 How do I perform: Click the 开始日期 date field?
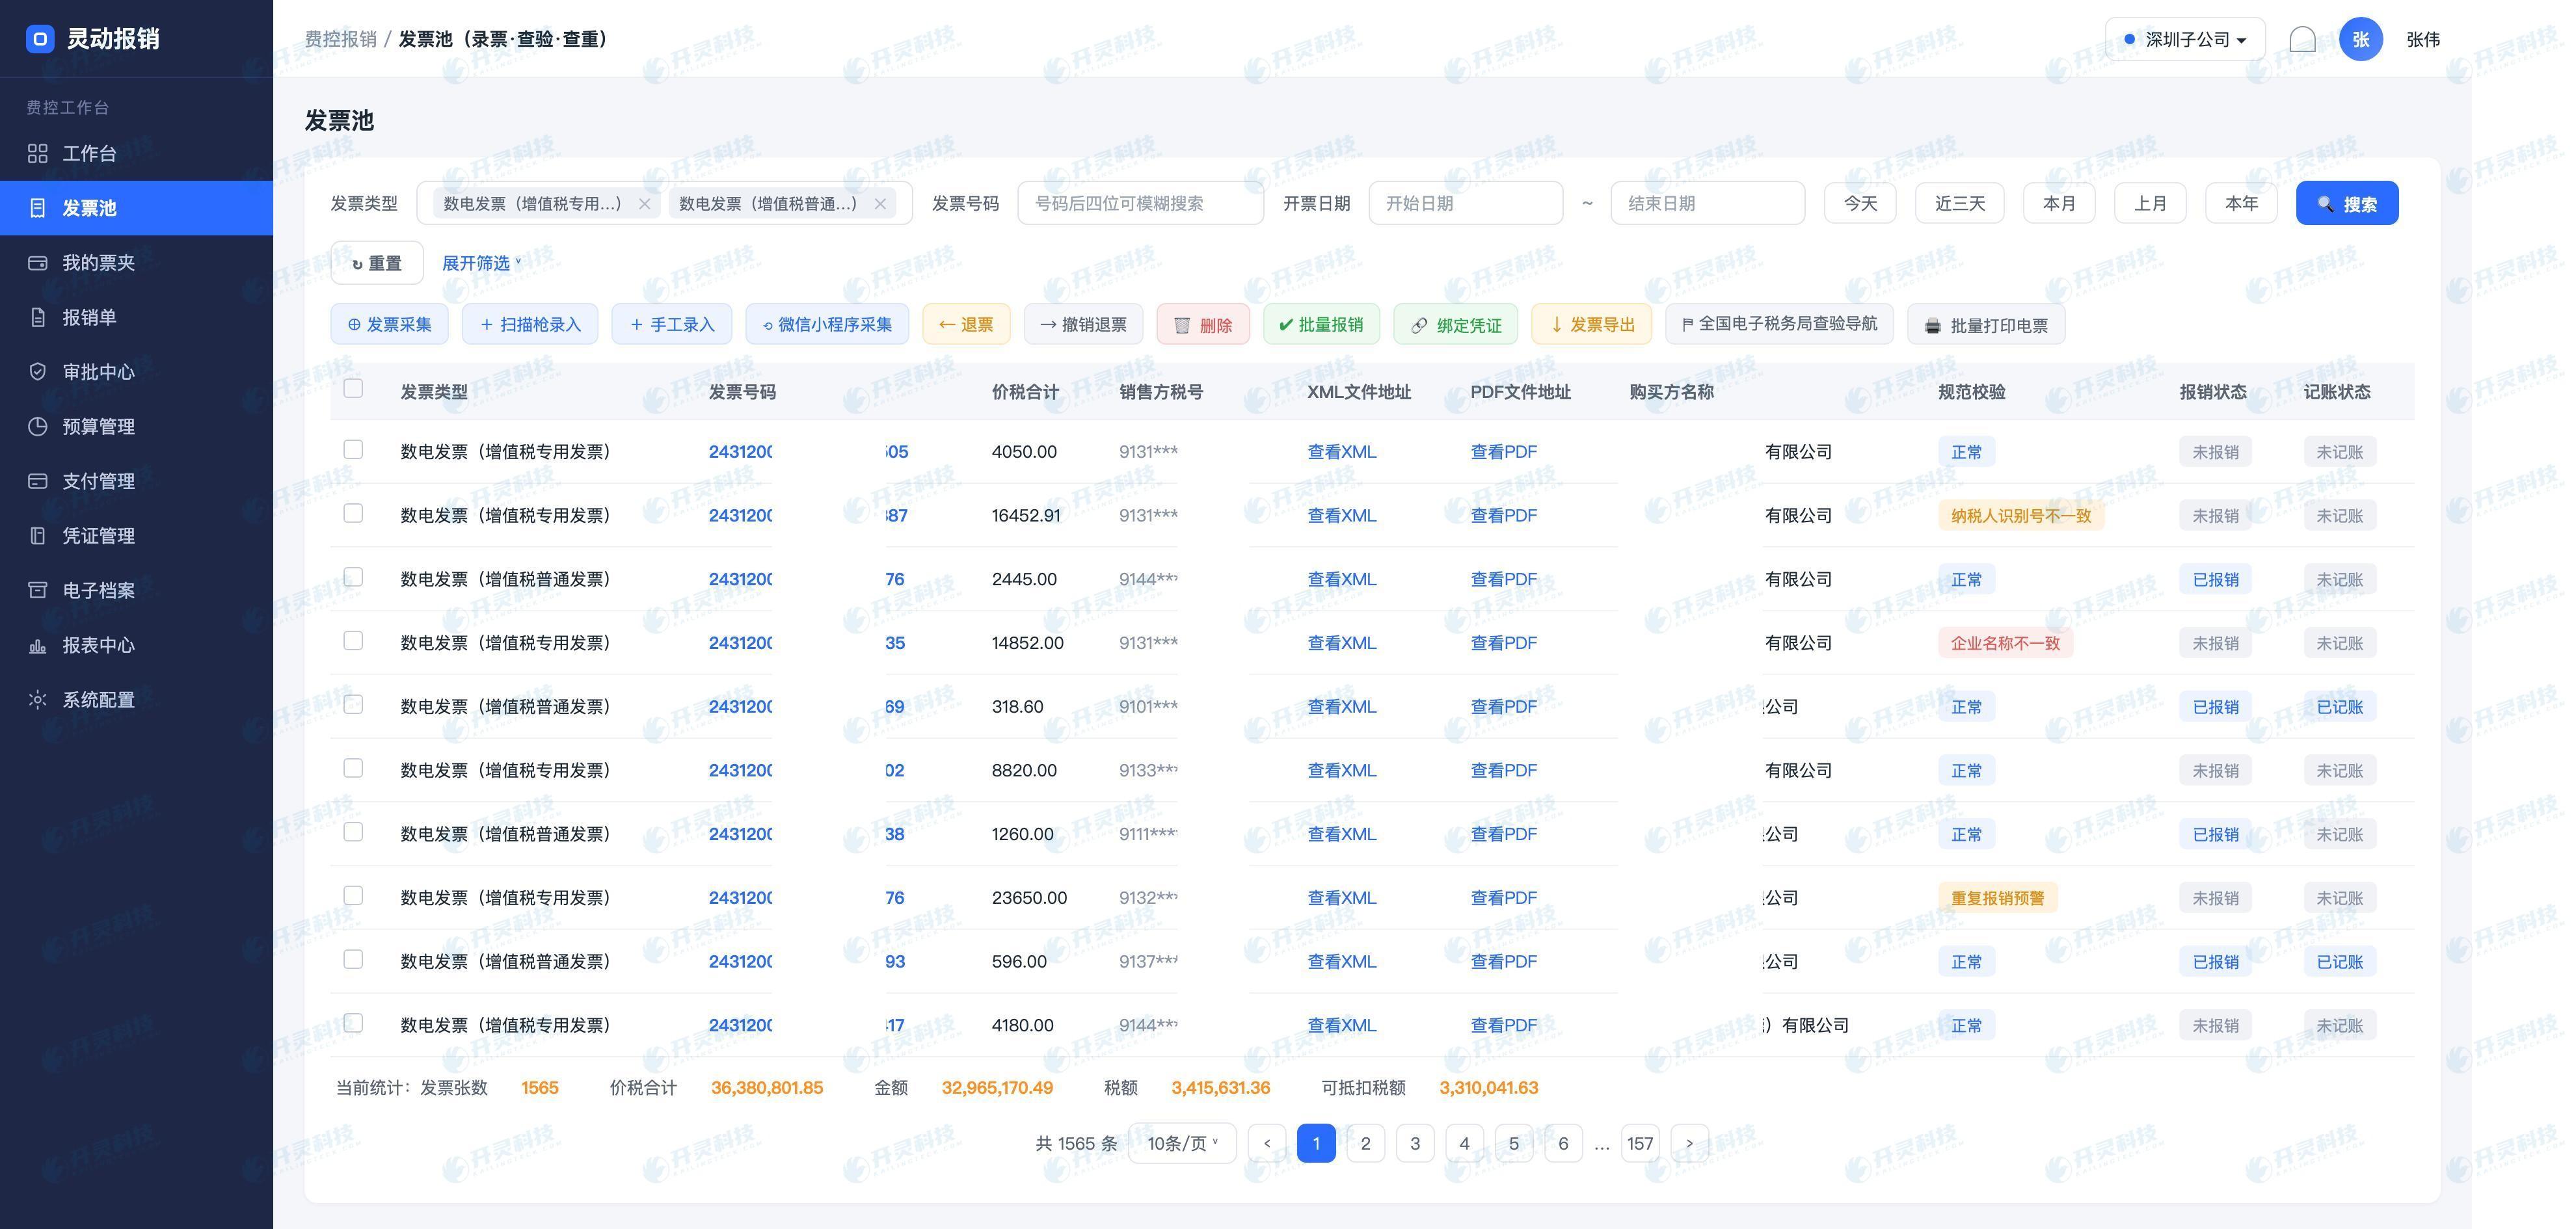pyautogui.click(x=1466, y=203)
